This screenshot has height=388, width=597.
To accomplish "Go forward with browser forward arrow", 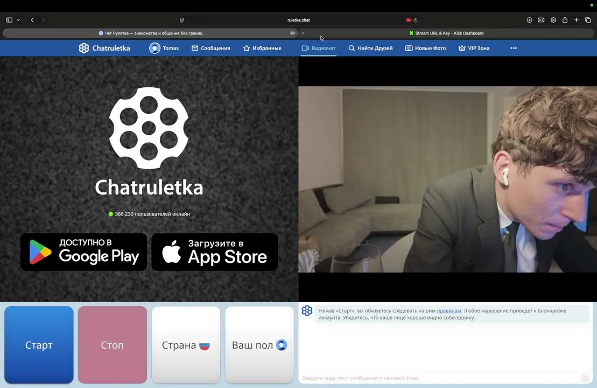I will pos(43,20).
